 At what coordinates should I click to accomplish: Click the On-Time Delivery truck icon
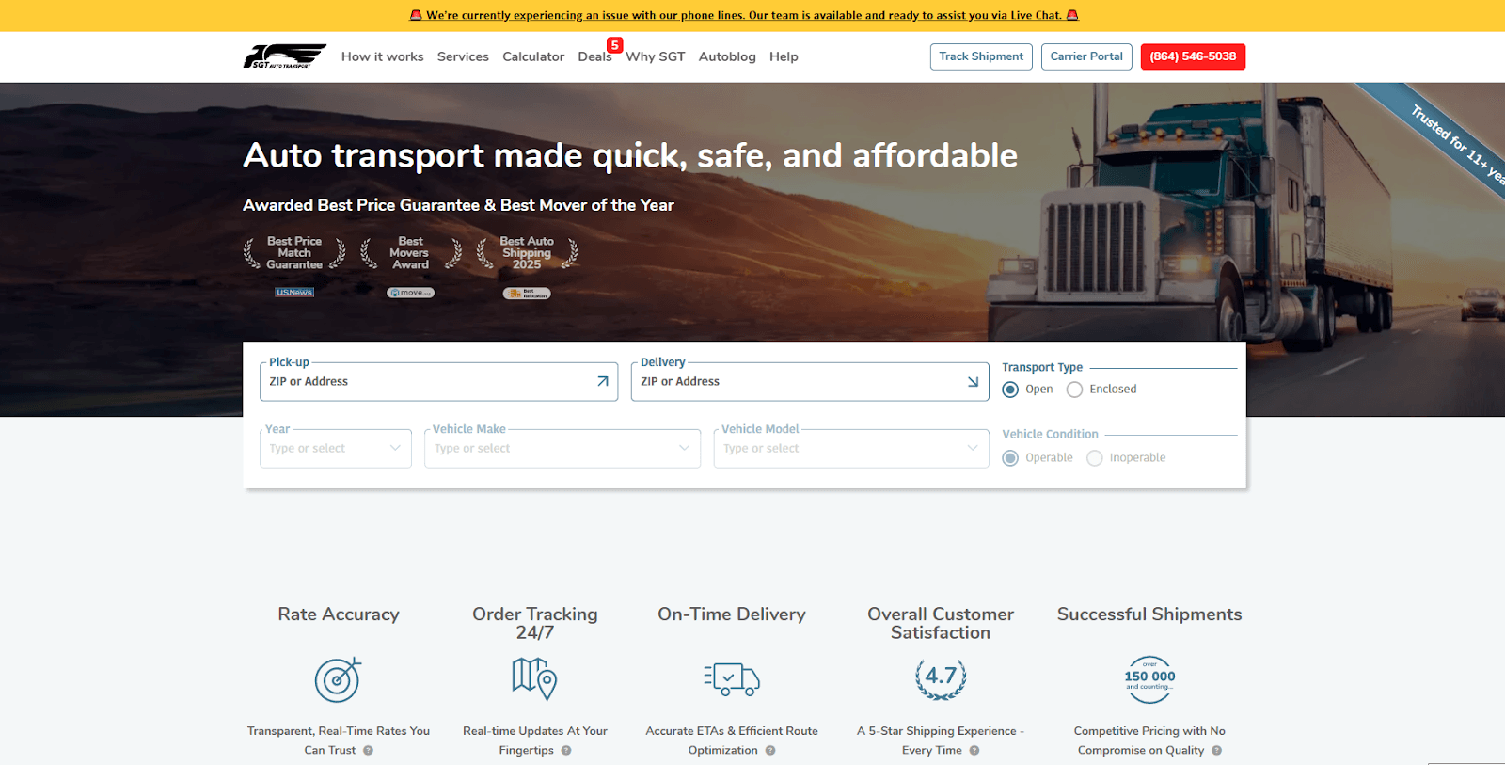click(732, 678)
